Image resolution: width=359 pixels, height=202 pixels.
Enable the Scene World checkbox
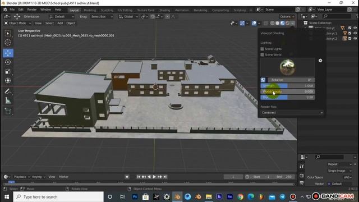tap(263, 55)
